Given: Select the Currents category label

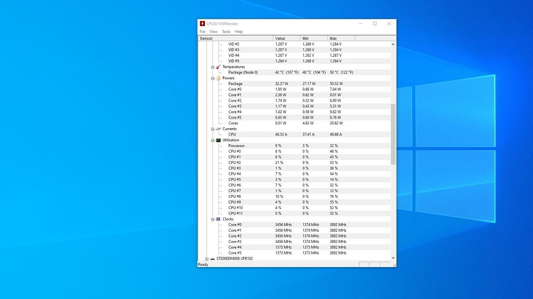Looking at the screenshot, I should click(230, 129).
